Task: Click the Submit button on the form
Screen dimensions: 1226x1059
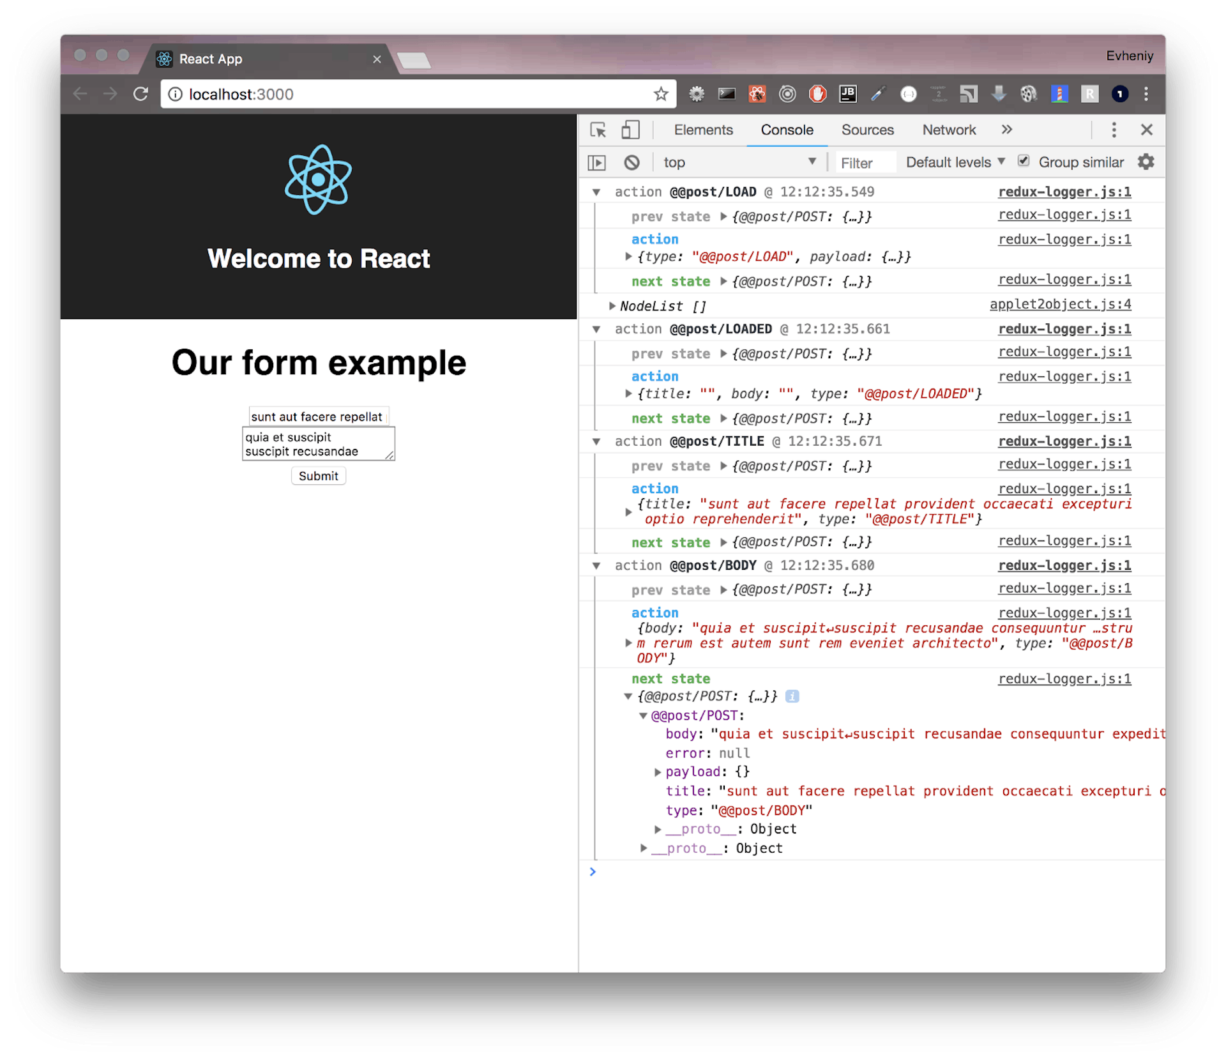Action: click(x=318, y=475)
